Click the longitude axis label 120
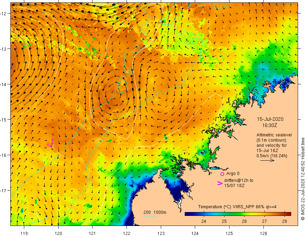Screen dimensions: 305x236 click(x=58, y=233)
